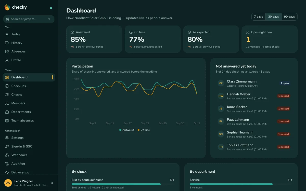306x191 pixels.
Task: Open Check-ins in Team section
Action: pyautogui.click(x=29, y=86)
